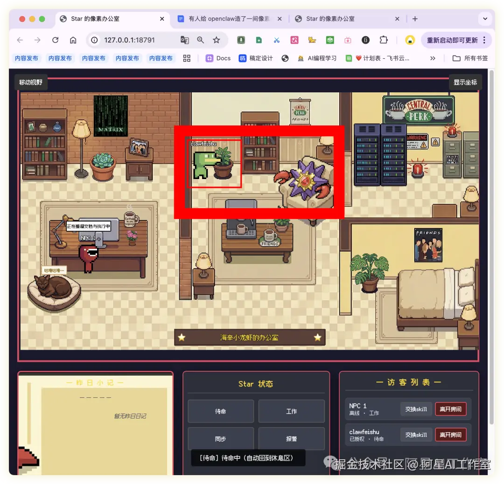Show more bookmarks with the double chevron

[x=433, y=58]
